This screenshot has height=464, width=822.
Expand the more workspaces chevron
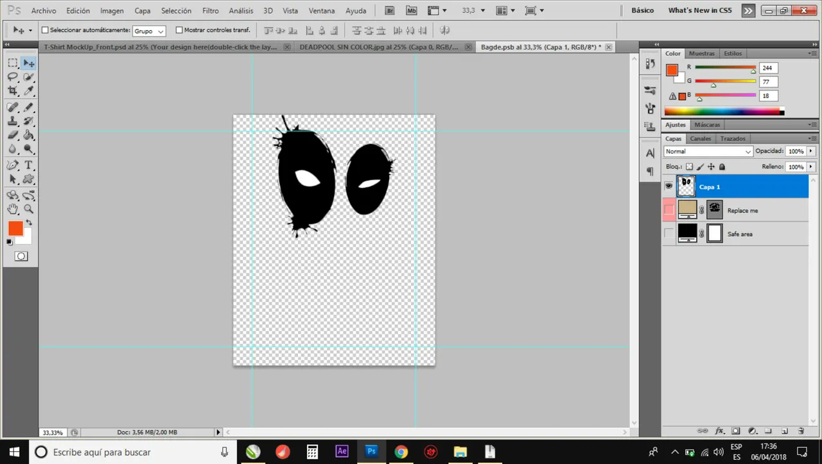(x=748, y=10)
